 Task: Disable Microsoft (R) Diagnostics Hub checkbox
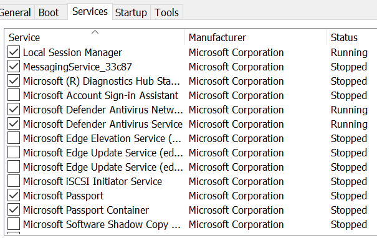coord(14,81)
